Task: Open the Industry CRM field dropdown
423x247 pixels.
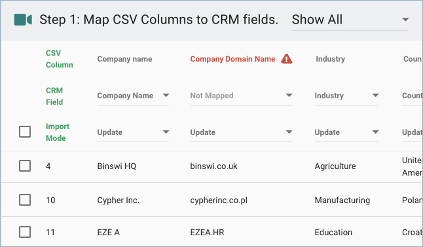Action: tap(346, 96)
